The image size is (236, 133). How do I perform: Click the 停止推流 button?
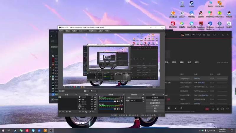tap(155, 98)
